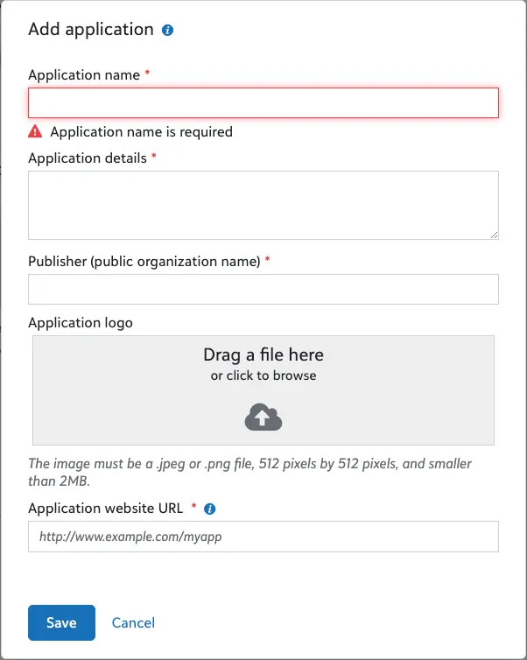This screenshot has height=660, width=527.
Task: Click the Application name label
Action: (84, 75)
